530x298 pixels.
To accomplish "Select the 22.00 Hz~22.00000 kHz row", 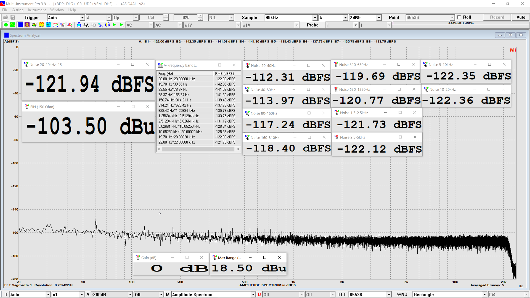I will point(198,142).
